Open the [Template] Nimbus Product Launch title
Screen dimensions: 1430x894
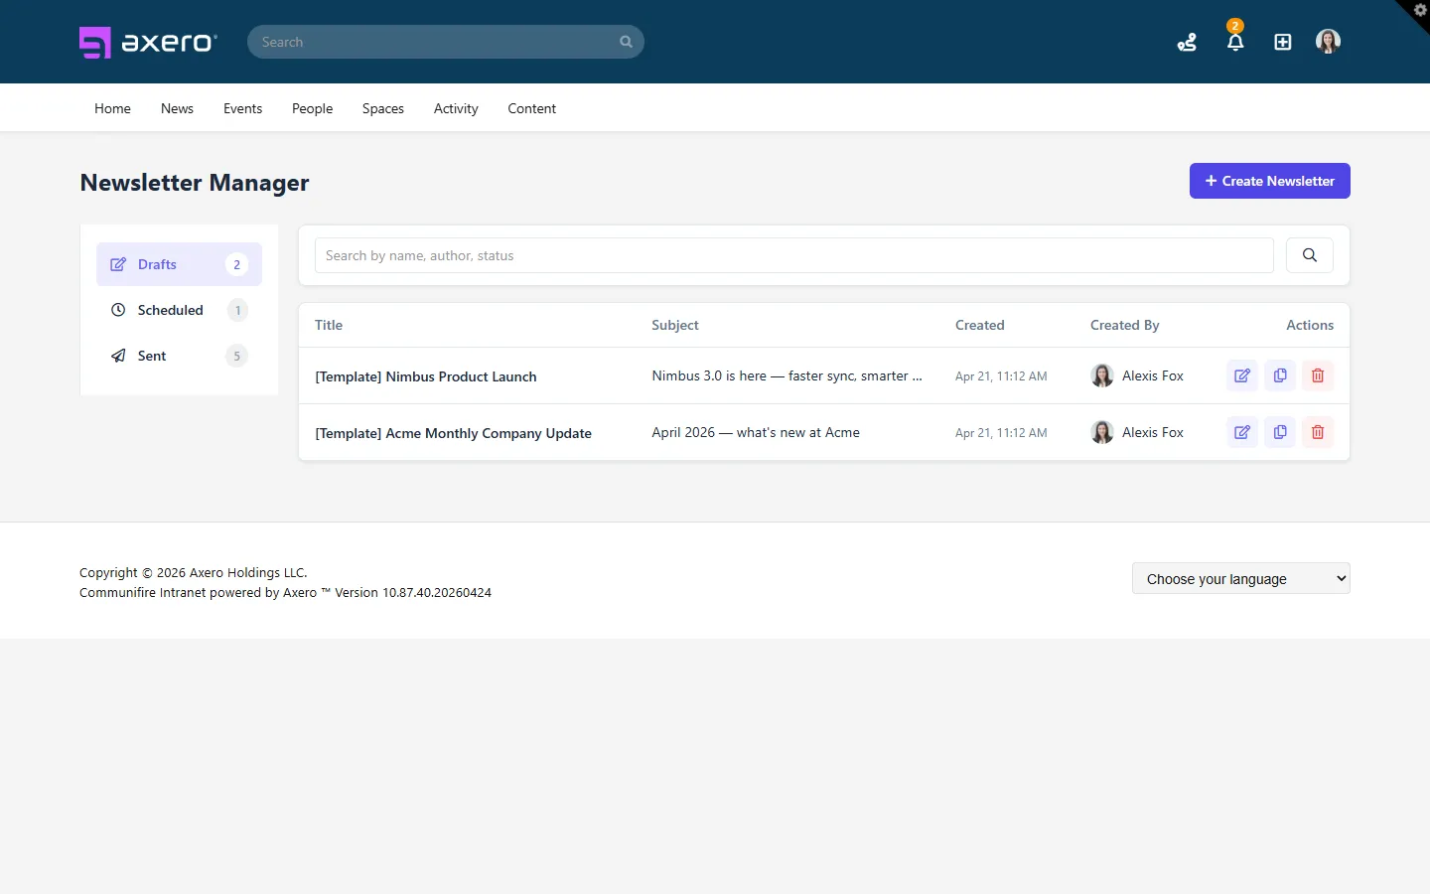tap(426, 376)
